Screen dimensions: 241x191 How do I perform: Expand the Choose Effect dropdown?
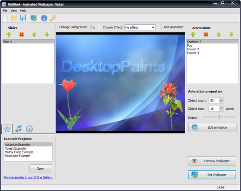pyautogui.click(x=153, y=28)
